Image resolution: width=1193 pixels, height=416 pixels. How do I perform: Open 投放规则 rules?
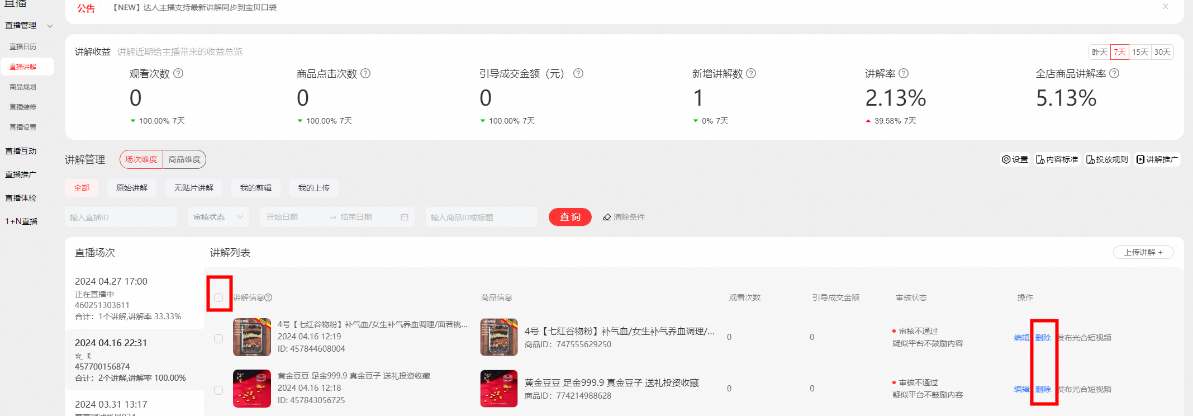tap(1107, 159)
